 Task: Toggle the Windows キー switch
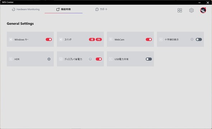click(49, 39)
